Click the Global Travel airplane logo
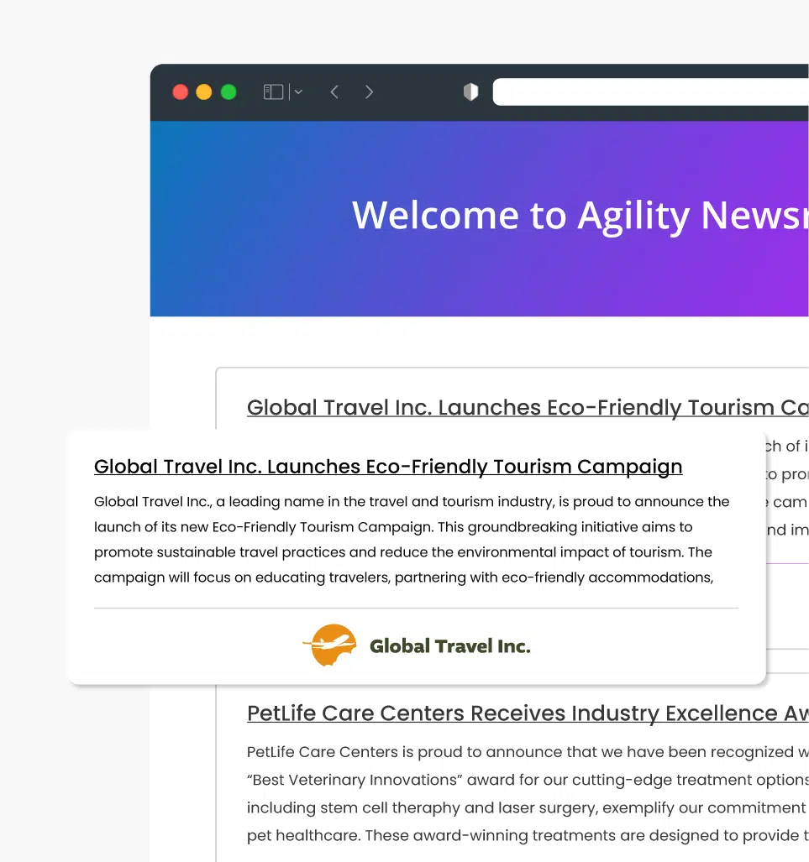 tap(329, 645)
